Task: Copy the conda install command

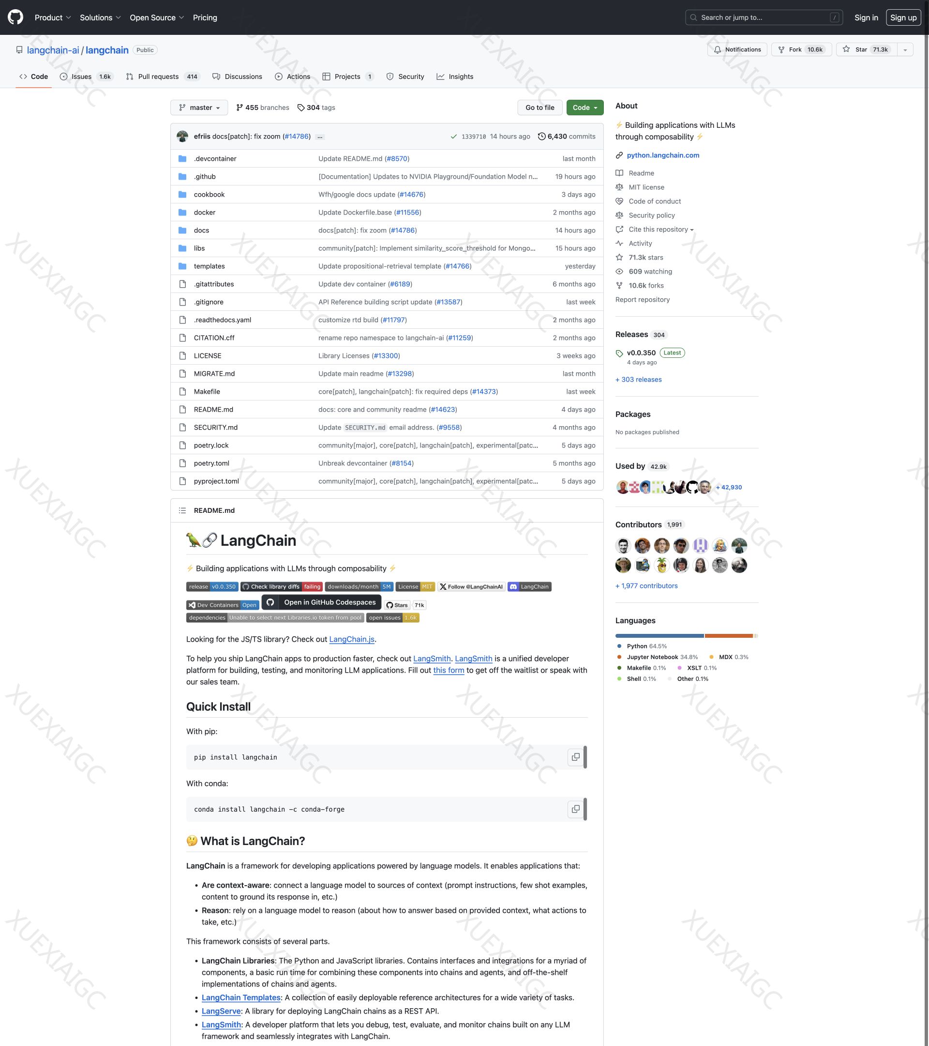Action: coord(575,809)
